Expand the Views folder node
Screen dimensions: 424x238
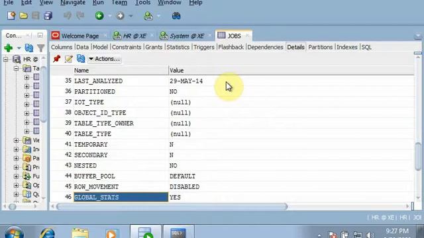[16, 140]
